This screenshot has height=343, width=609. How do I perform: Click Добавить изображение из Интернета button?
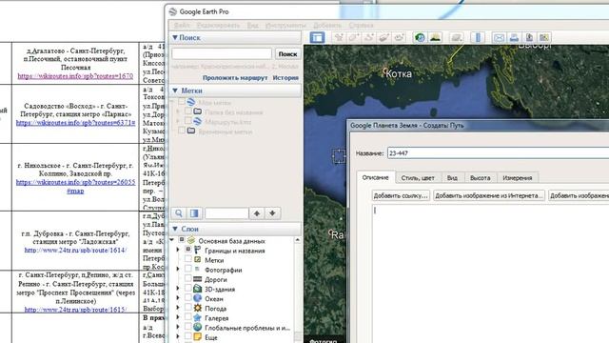coord(488,195)
